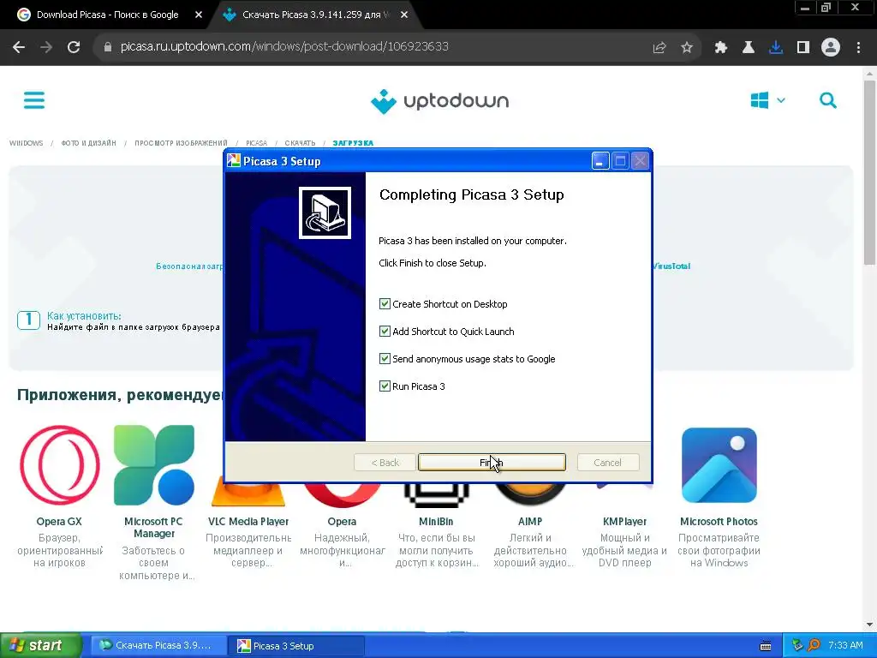Click the orange magnifier tray icon
Image resolution: width=877 pixels, height=658 pixels.
tap(814, 645)
